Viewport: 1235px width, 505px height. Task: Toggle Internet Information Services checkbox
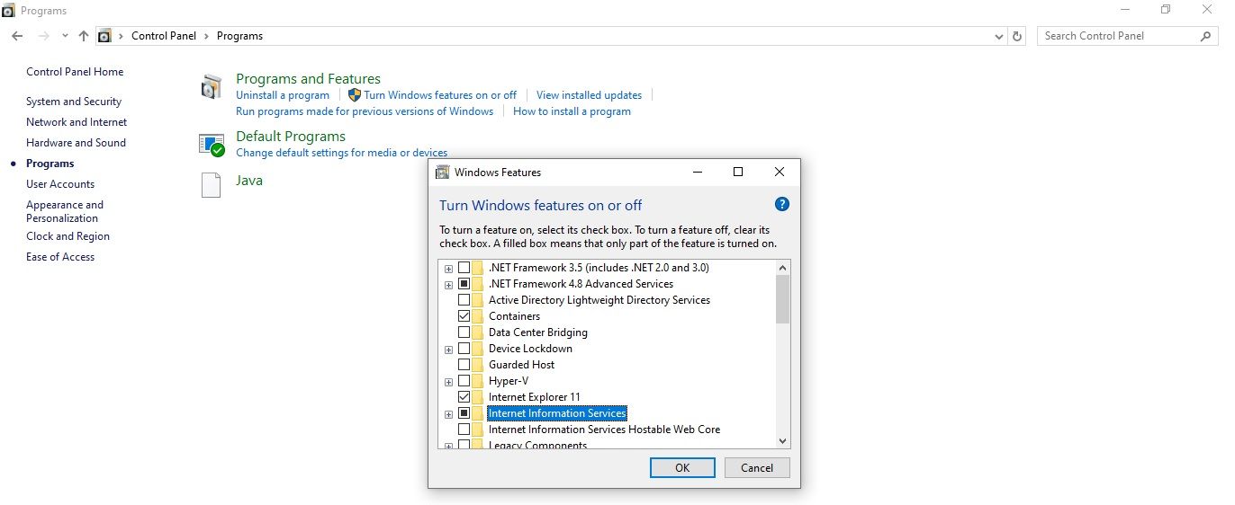[x=464, y=413]
